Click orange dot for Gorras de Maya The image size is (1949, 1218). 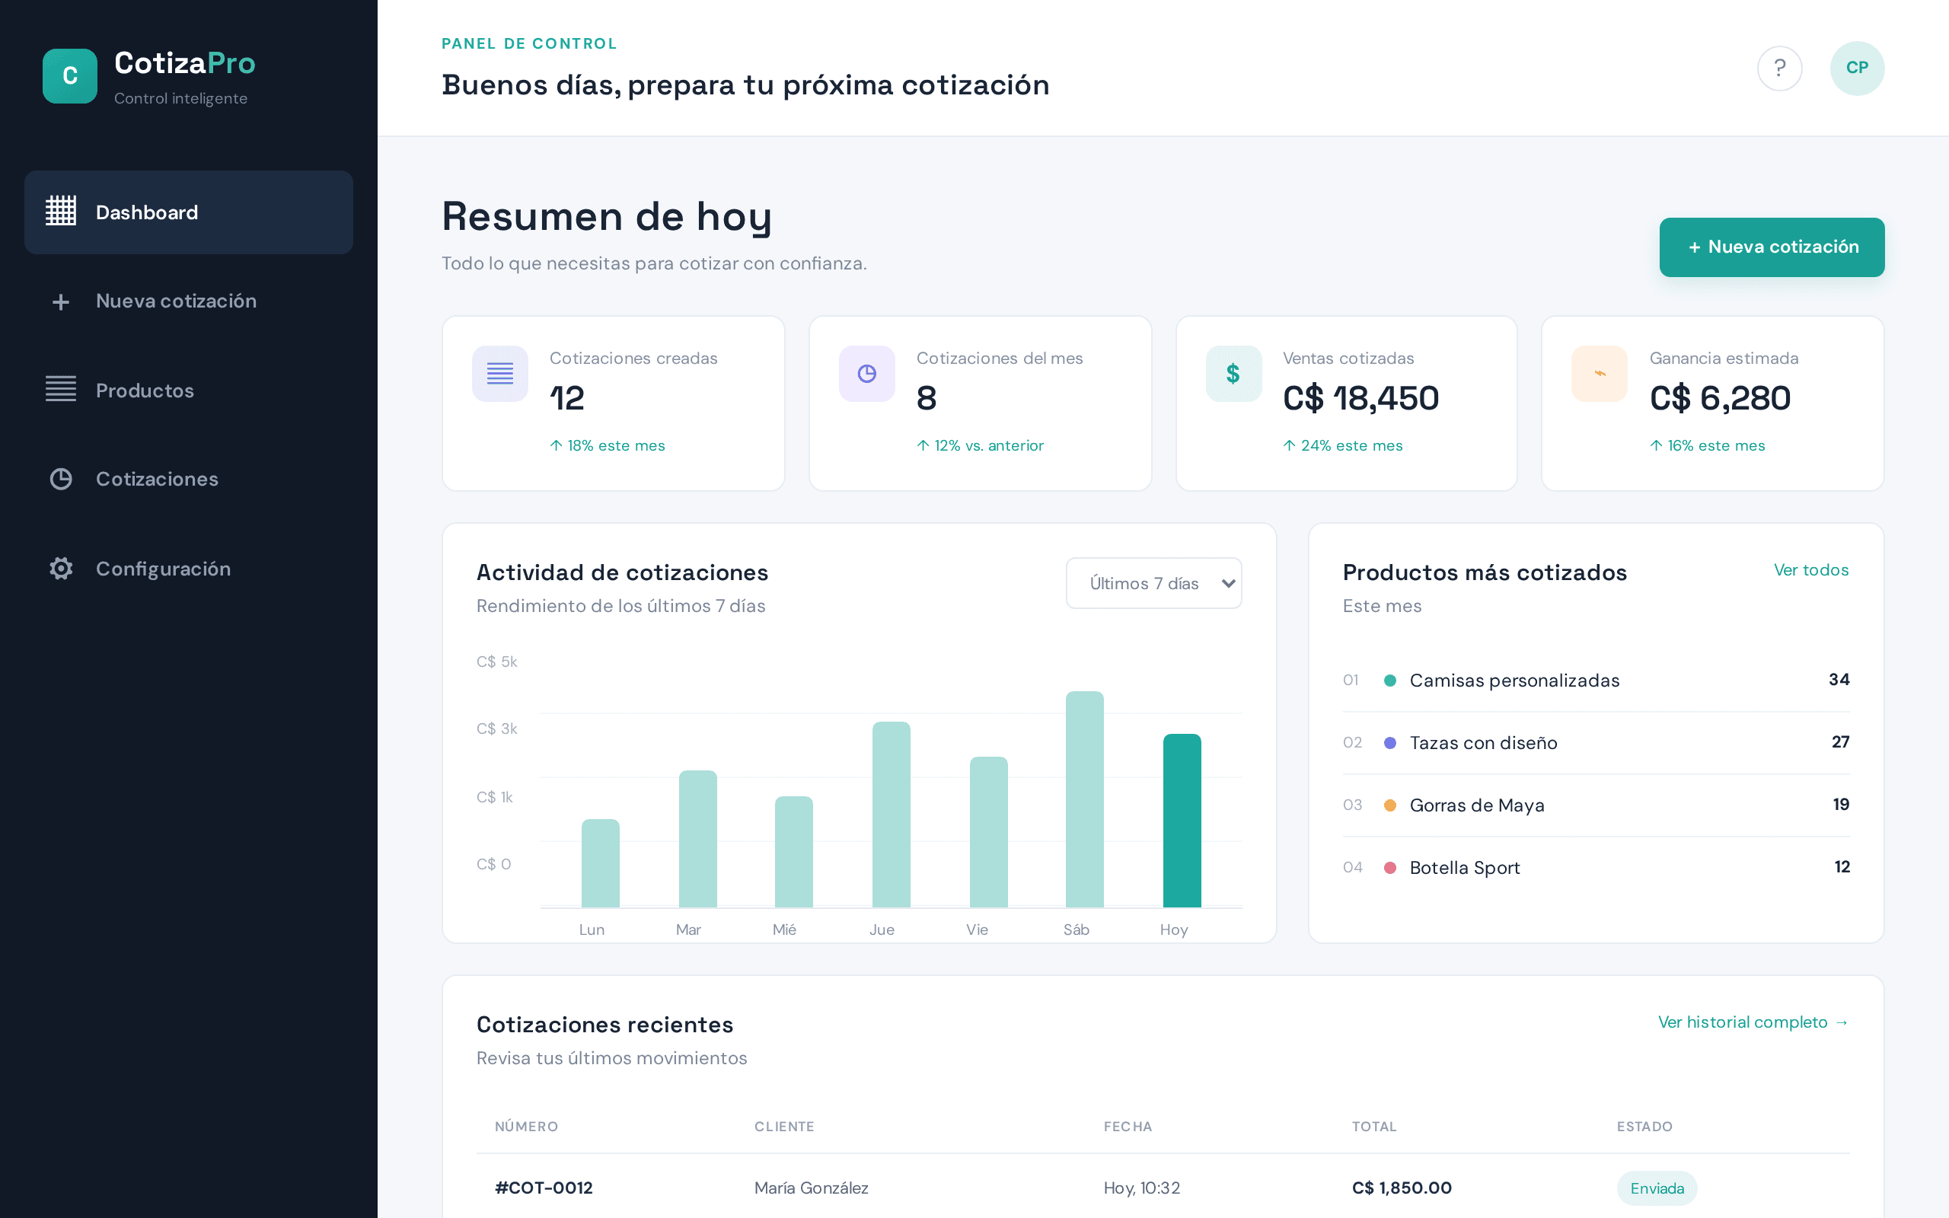(x=1389, y=805)
